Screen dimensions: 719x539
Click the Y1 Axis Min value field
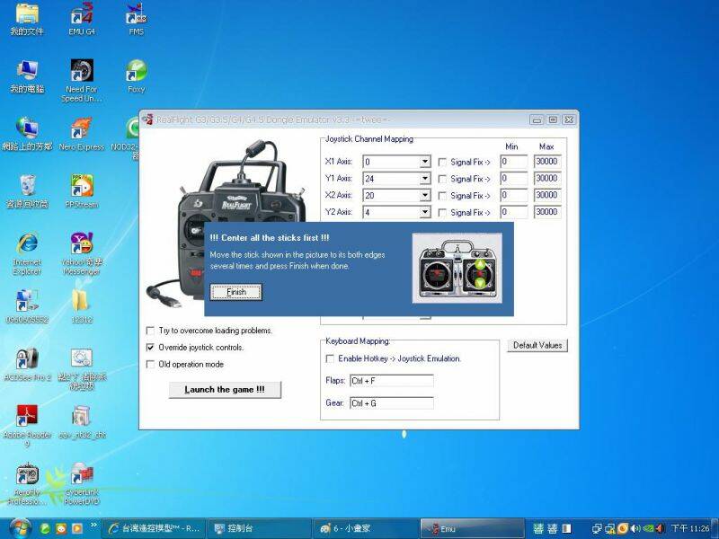(514, 179)
